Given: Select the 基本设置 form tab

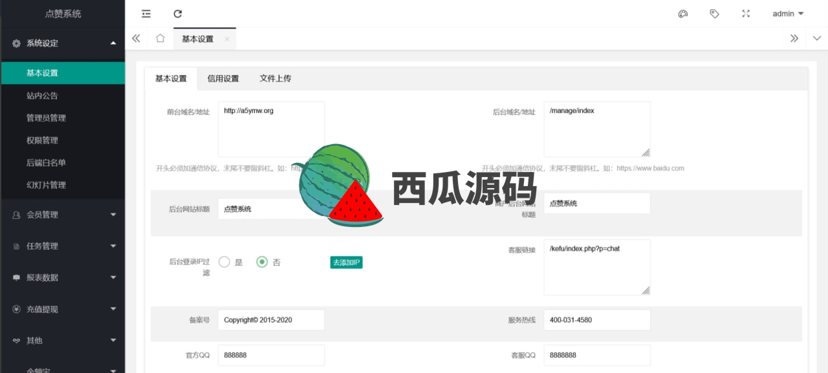Looking at the screenshot, I should tap(171, 78).
